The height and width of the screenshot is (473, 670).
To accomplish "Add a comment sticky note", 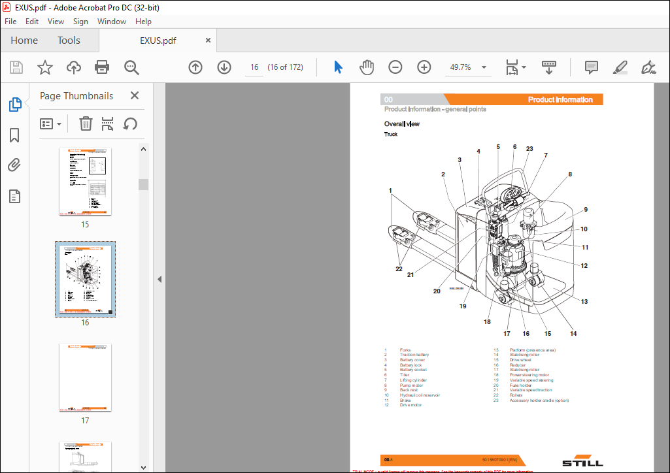I will click(x=592, y=67).
